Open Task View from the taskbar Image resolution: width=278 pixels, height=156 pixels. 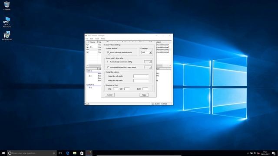point(60,153)
